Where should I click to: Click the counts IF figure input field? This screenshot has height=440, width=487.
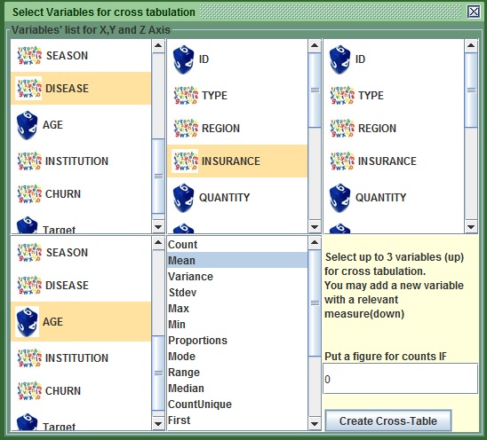point(400,379)
